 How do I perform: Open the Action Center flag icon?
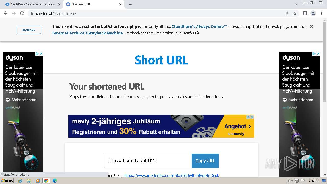point(302,181)
